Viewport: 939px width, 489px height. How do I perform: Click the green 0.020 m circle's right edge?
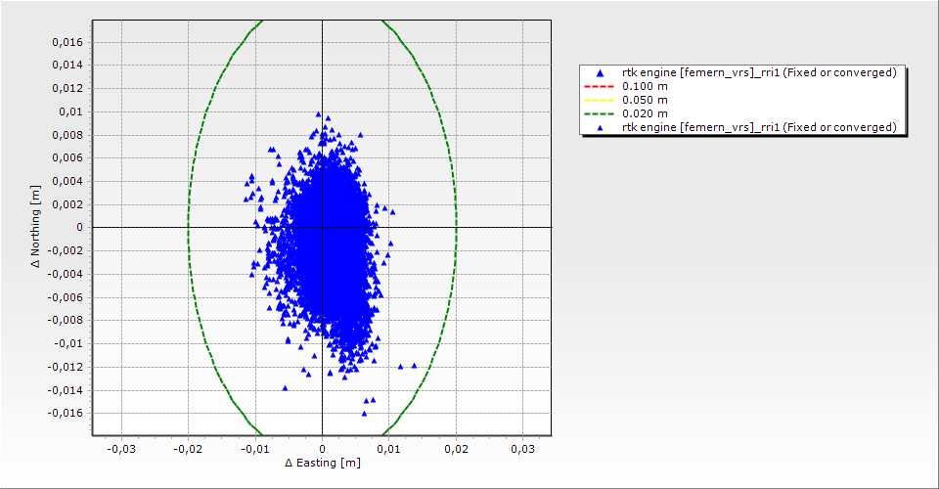click(457, 228)
